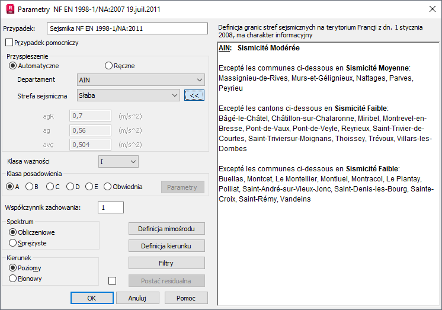This screenshot has width=442, height=310.
Task: Click 'Sismicité Moyenne' text in panel
Action: tap(377, 68)
